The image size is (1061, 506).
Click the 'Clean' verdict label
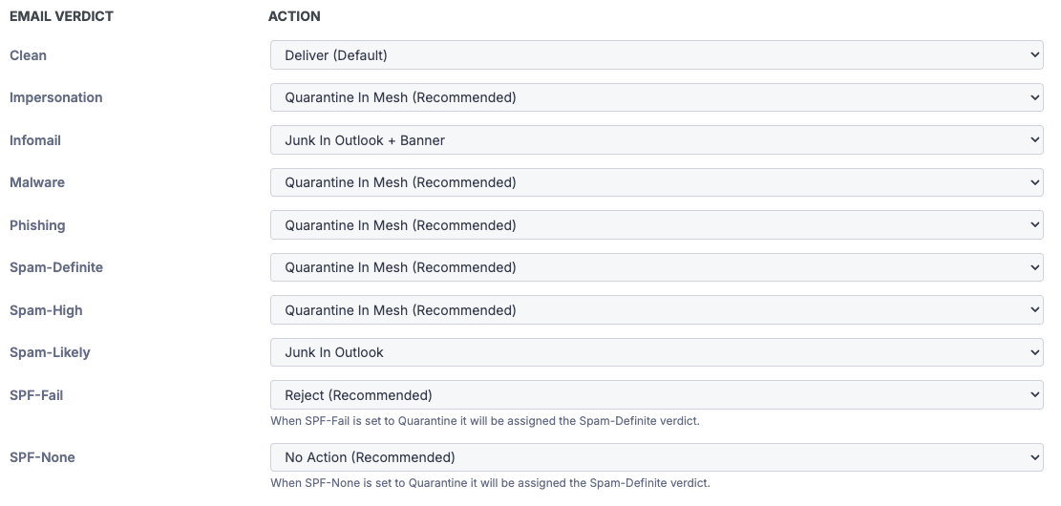pyautogui.click(x=28, y=55)
